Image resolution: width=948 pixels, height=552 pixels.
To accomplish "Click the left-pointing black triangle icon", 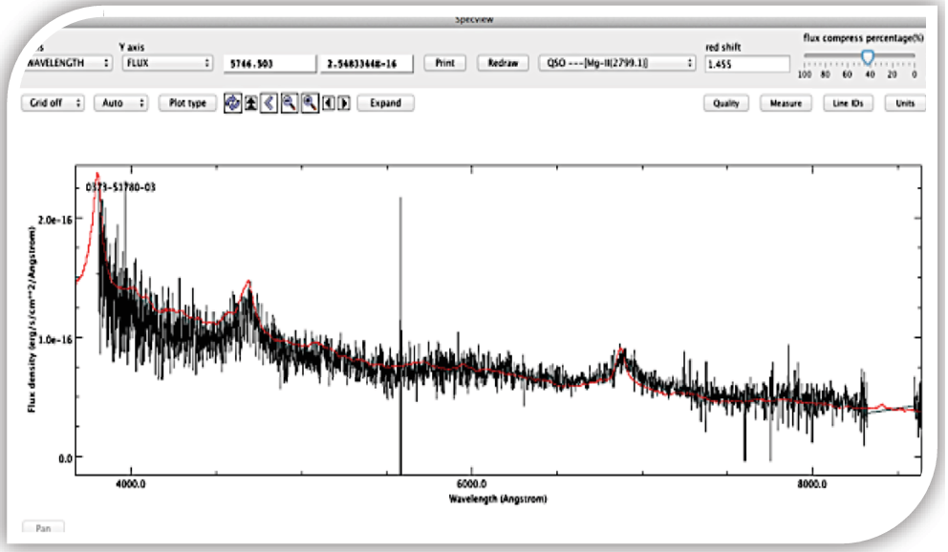I will point(328,103).
